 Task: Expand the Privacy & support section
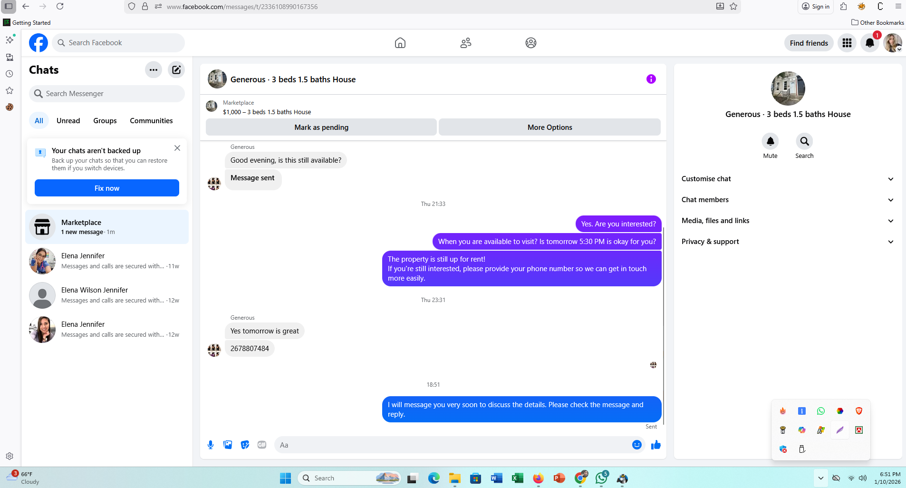point(788,242)
